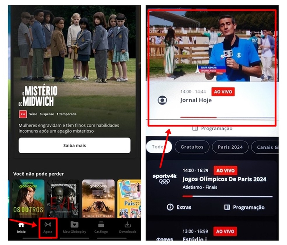Open the Os Outros poster
The width and height of the screenshot is (287, 245).
28,199
